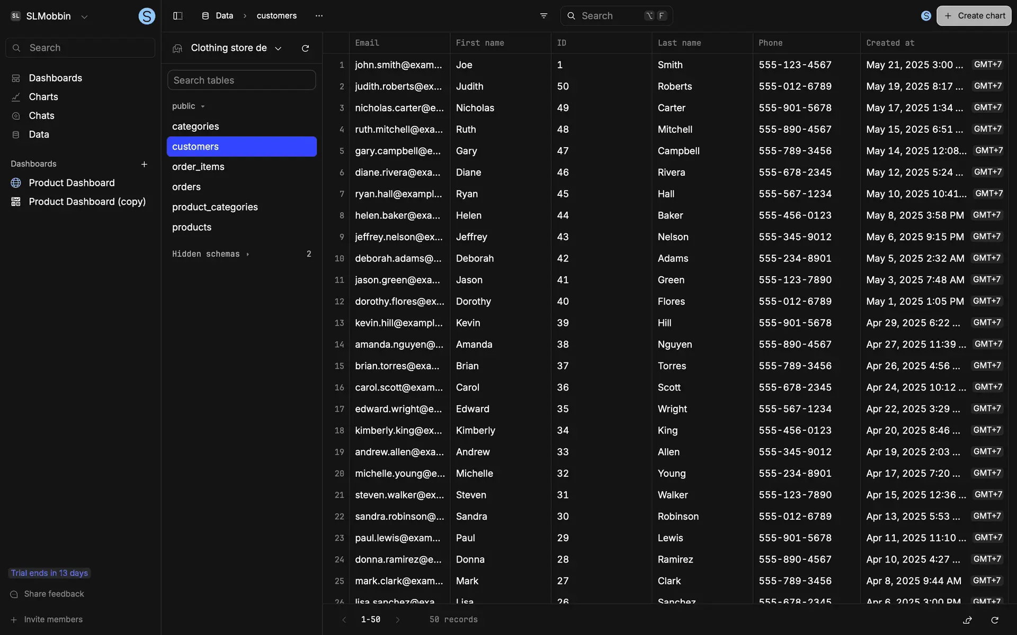Select the order_items table
The width and height of the screenshot is (1017, 635).
[198, 167]
